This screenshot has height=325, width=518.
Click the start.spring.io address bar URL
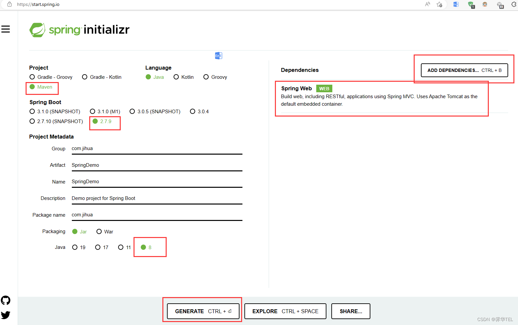tap(38, 4)
